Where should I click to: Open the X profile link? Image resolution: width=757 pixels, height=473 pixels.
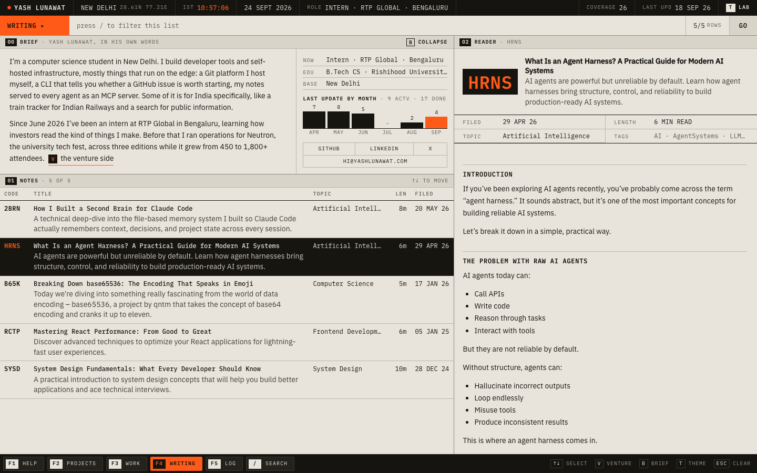click(430, 149)
